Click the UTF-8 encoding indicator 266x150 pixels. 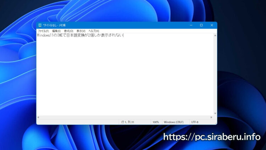pos(195,122)
